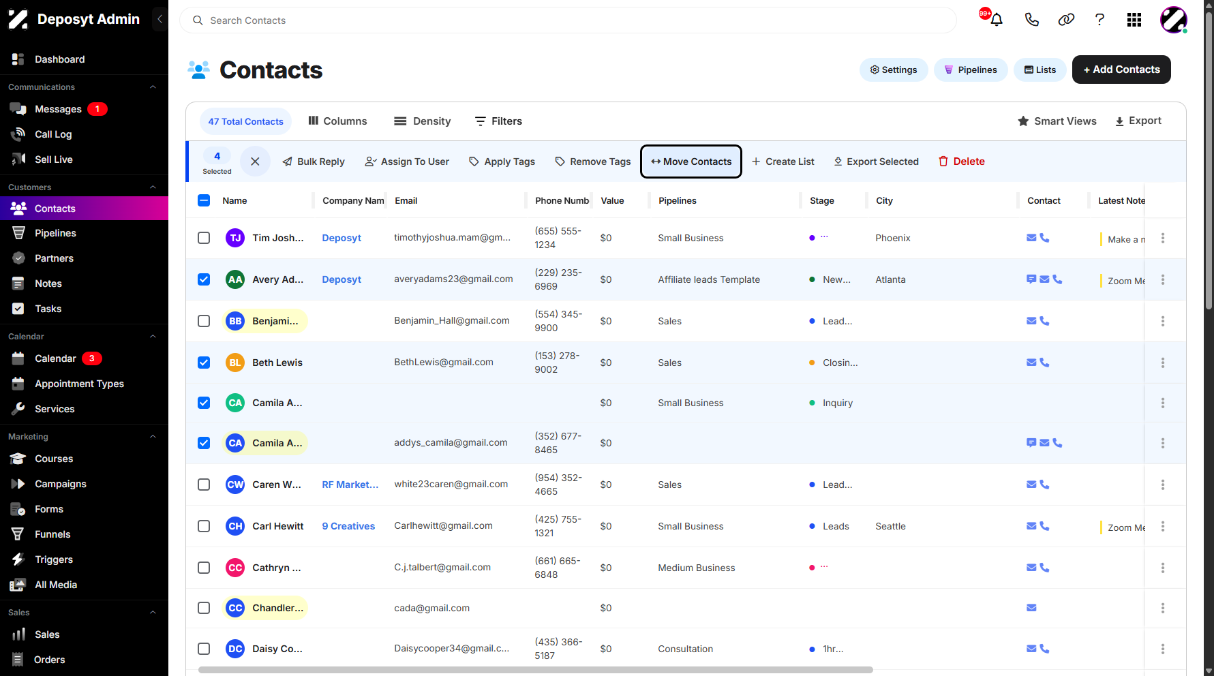Collapse the Customers sidebar section
Screen dimensions: 1214x676
pos(153,187)
